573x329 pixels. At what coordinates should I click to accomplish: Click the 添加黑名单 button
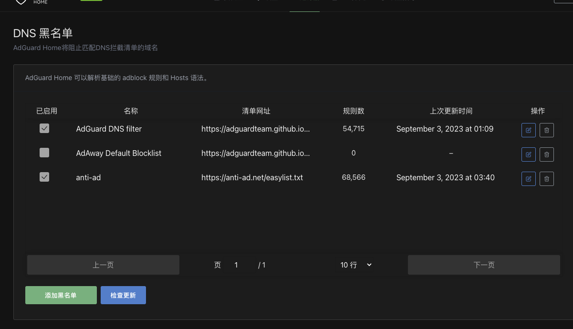click(61, 295)
